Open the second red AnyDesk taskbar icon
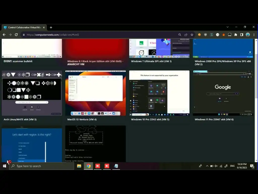The image size is (258, 194). [107, 166]
